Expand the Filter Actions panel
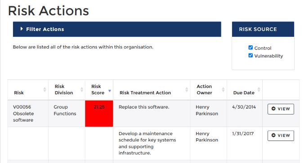This screenshot has height=163, width=304. (x=117, y=29)
